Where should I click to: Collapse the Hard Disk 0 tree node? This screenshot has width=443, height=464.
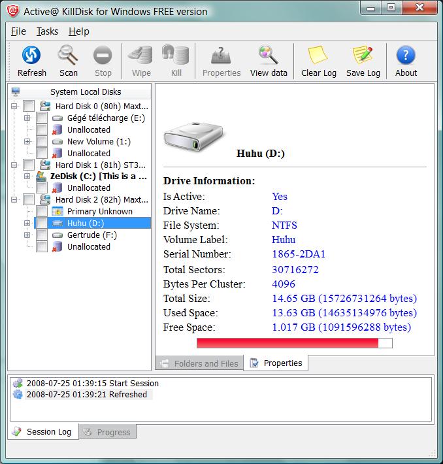pyautogui.click(x=14, y=106)
